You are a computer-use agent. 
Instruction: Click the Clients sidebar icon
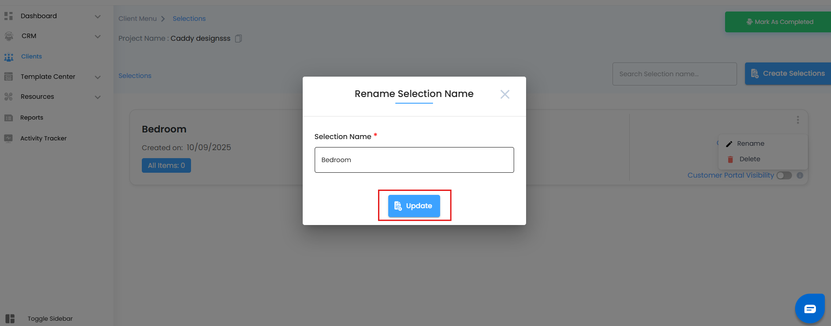tap(9, 57)
